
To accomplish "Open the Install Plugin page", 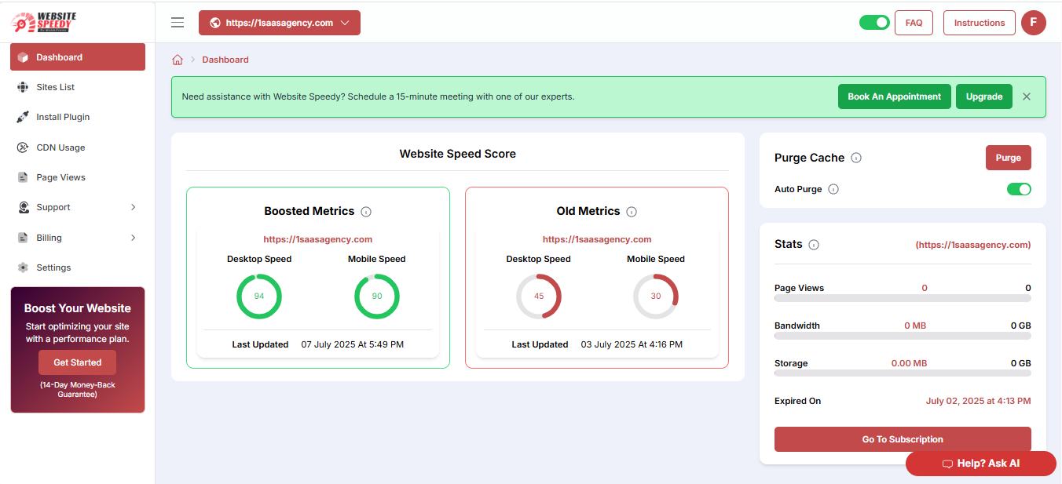I will pos(78,117).
